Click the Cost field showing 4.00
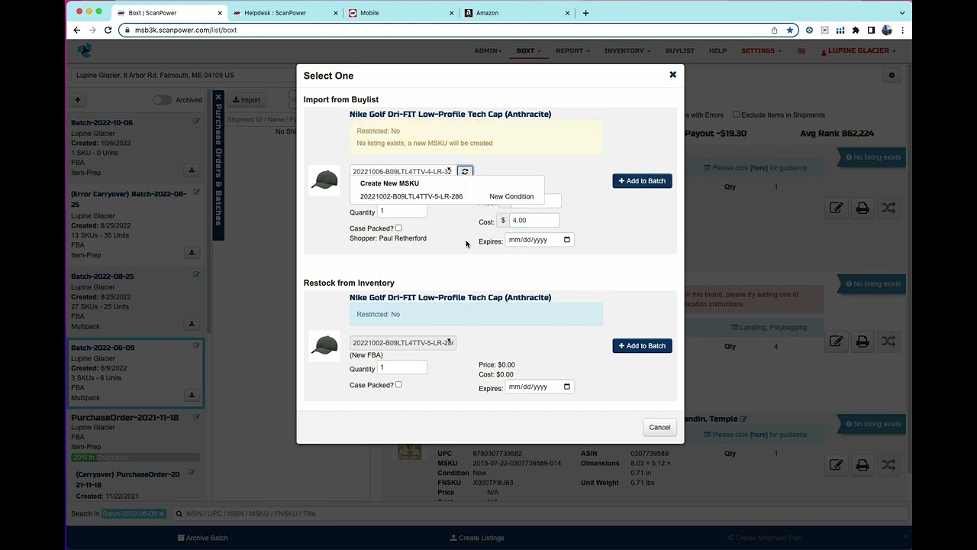This screenshot has height=550, width=977. coord(534,220)
